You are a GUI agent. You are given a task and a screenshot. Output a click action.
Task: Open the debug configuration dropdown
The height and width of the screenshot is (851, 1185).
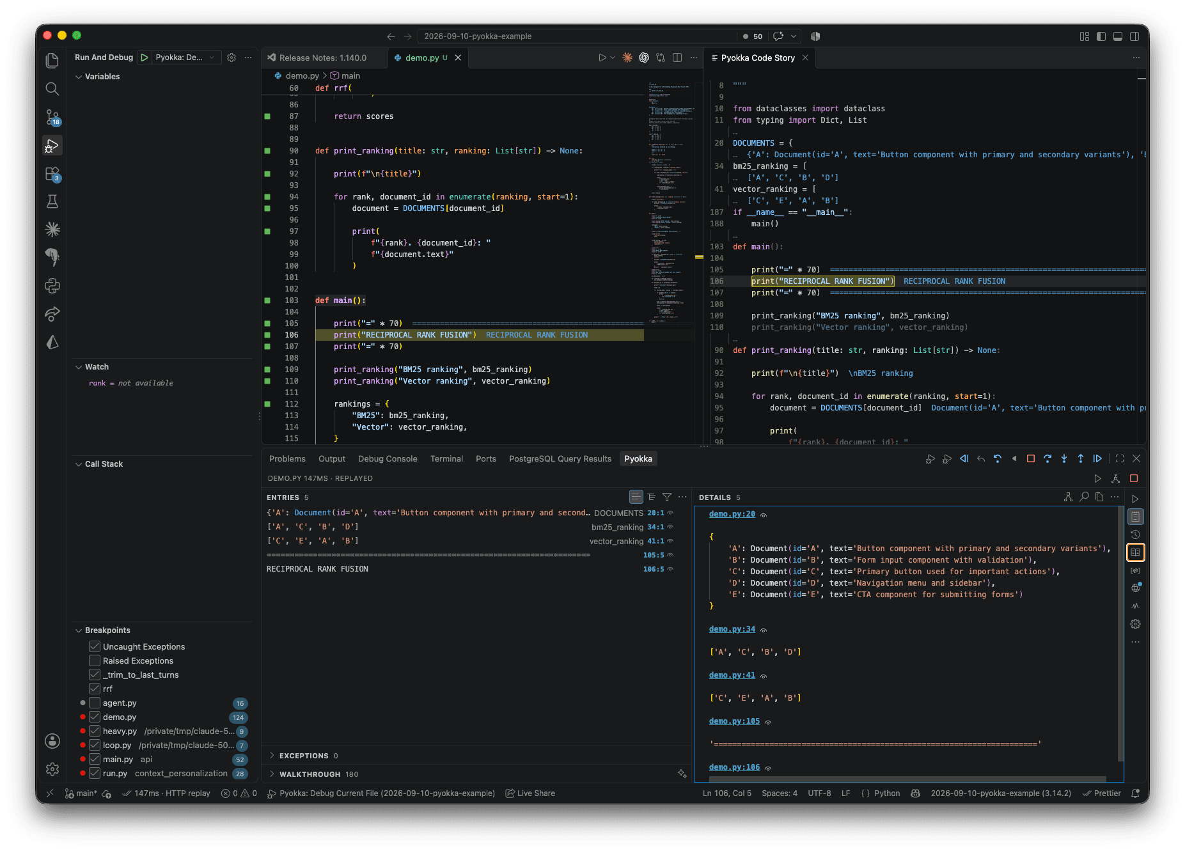[184, 58]
